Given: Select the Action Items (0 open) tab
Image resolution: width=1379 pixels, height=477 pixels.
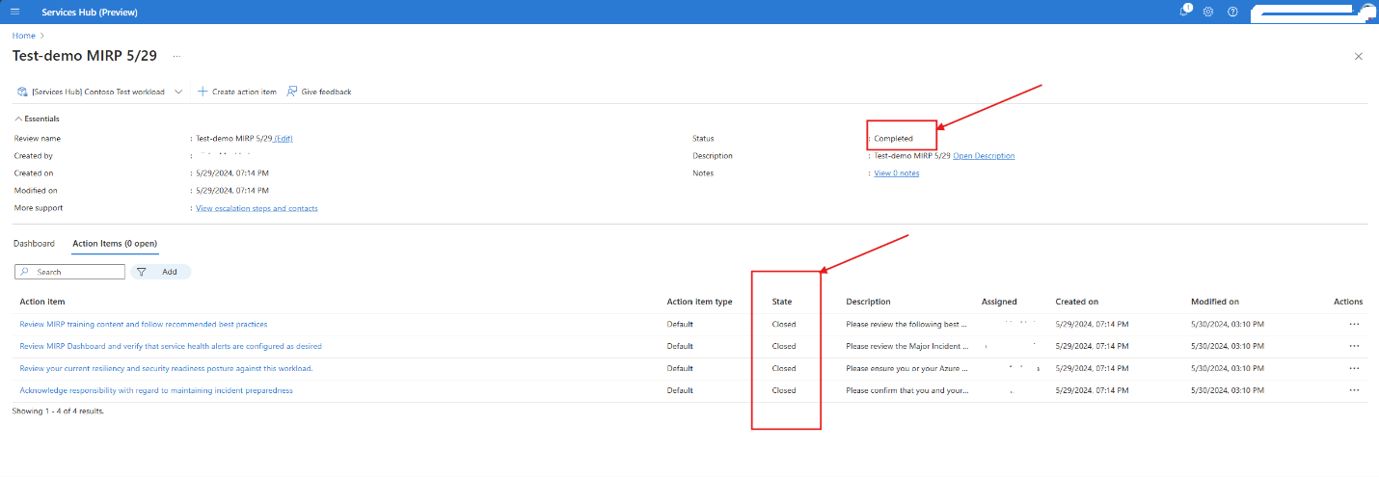Looking at the screenshot, I should 115,244.
